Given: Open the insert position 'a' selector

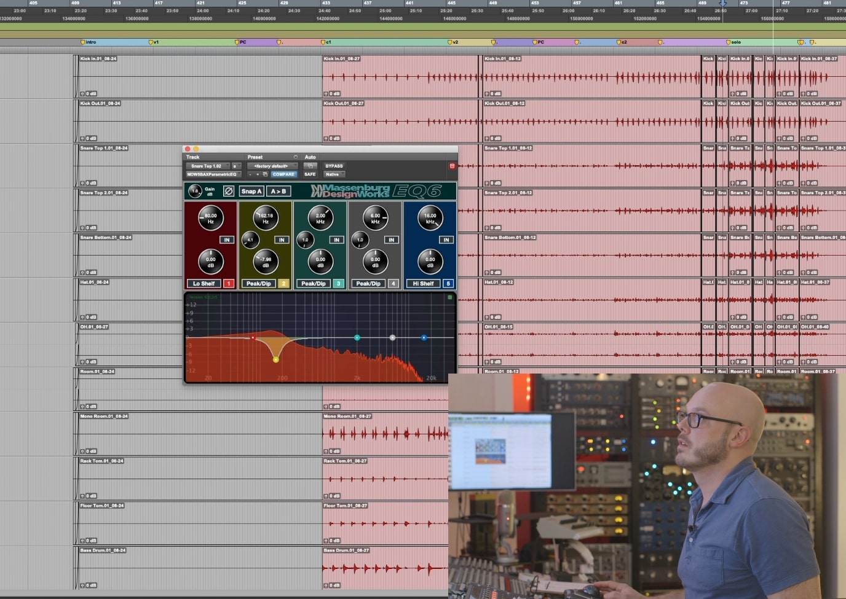Looking at the screenshot, I should (x=236, y=166).
